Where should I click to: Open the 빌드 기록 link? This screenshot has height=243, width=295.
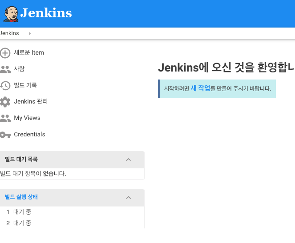pos(25,85)
